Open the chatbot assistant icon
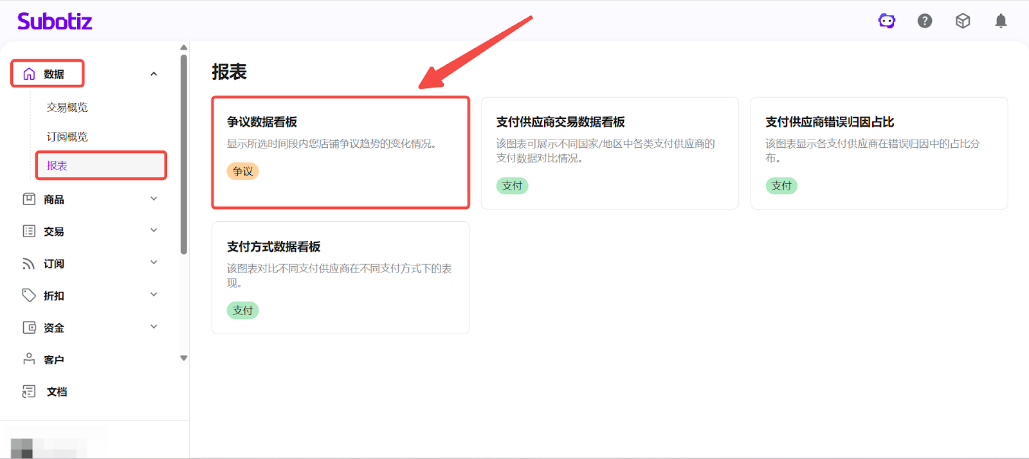 887,21
